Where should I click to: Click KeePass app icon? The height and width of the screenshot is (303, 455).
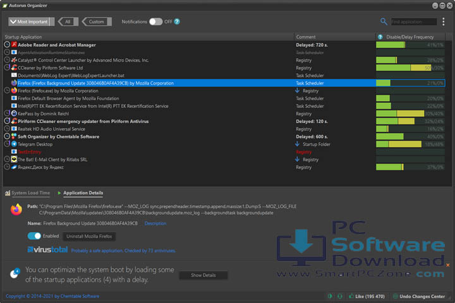(14, 114)
